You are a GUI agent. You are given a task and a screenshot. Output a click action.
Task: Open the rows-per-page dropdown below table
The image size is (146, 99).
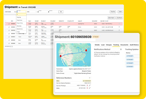[12, 46]
